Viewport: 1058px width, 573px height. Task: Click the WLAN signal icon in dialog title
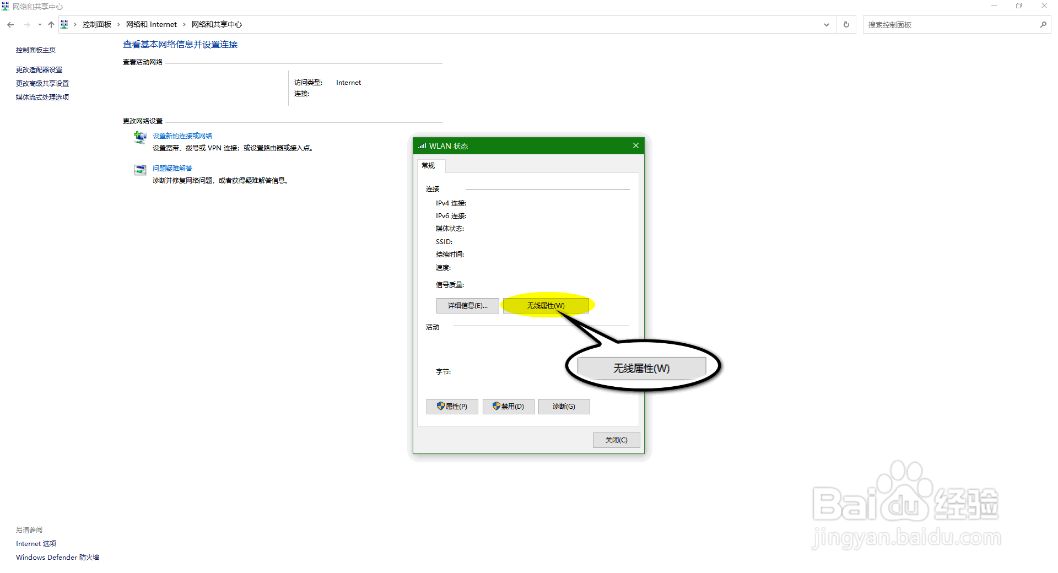[x=422, y=146]
